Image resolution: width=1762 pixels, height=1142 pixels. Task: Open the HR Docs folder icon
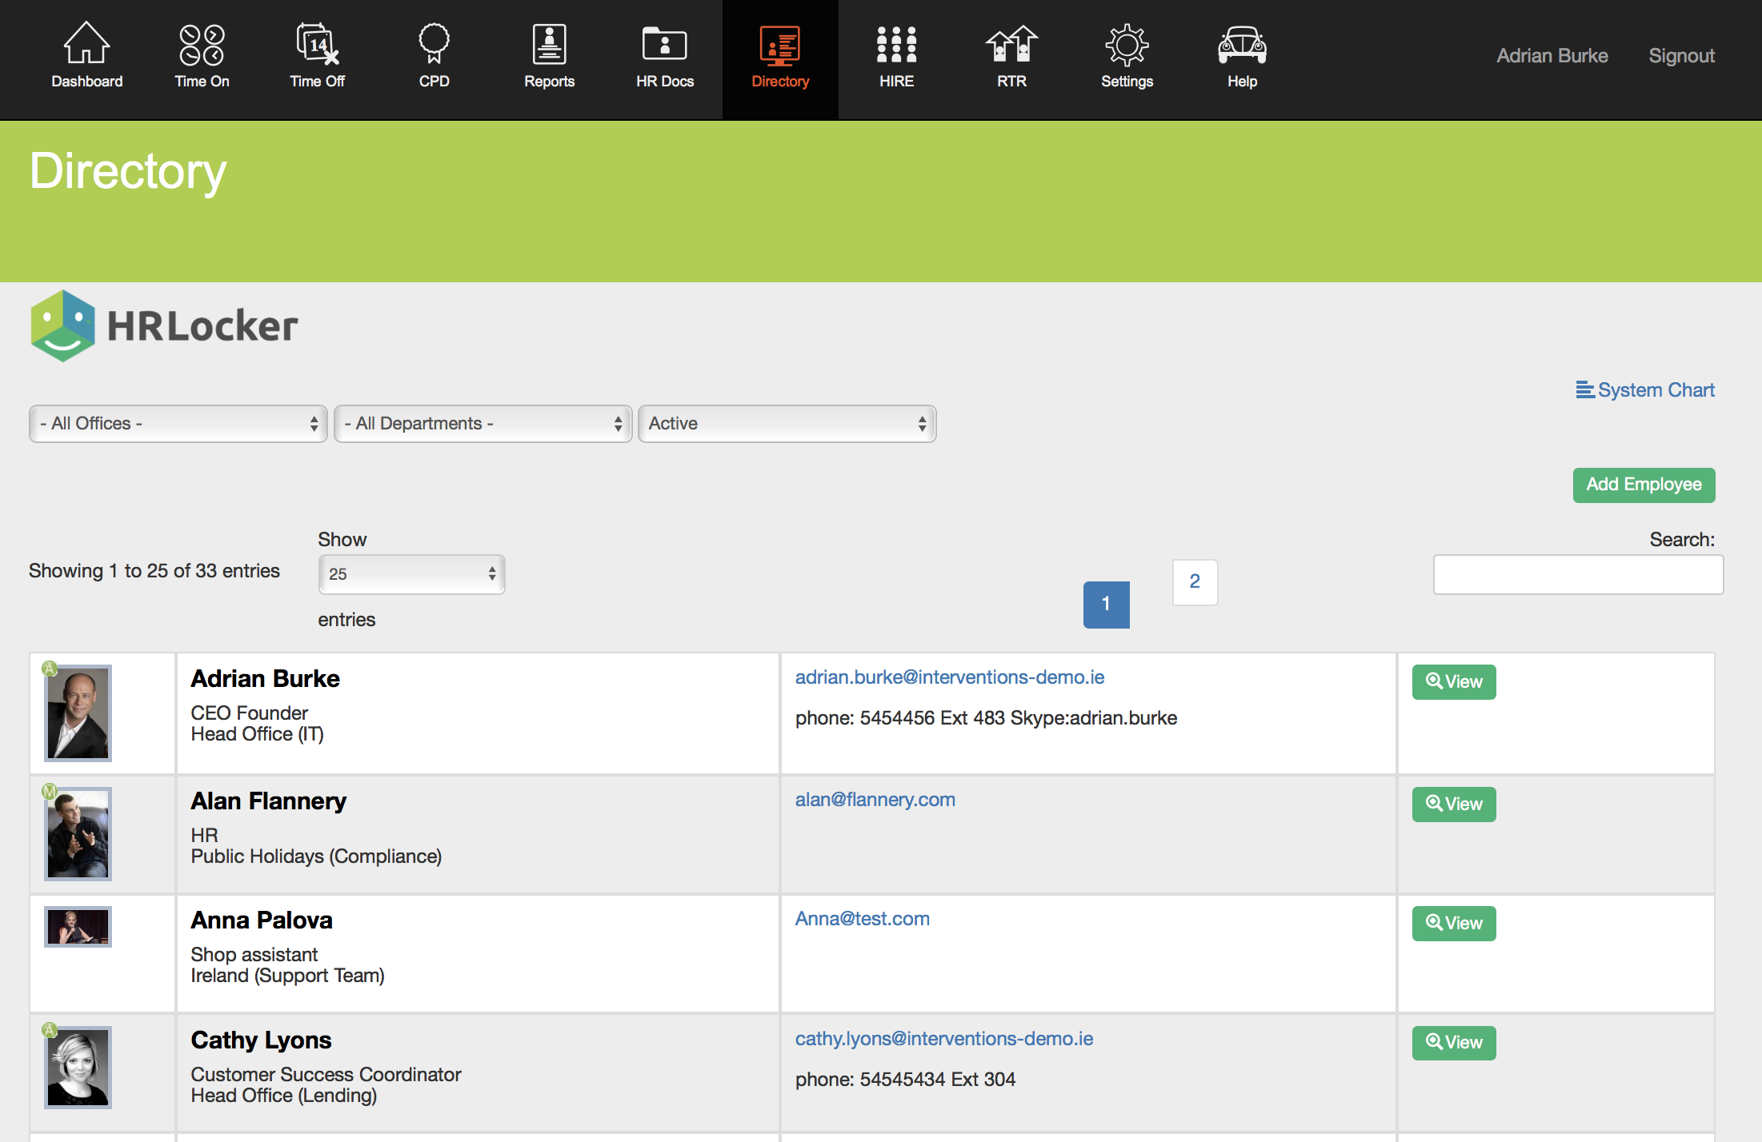coord(664,44)
